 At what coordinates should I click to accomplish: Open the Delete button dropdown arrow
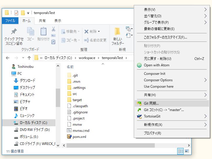(99, 31)
